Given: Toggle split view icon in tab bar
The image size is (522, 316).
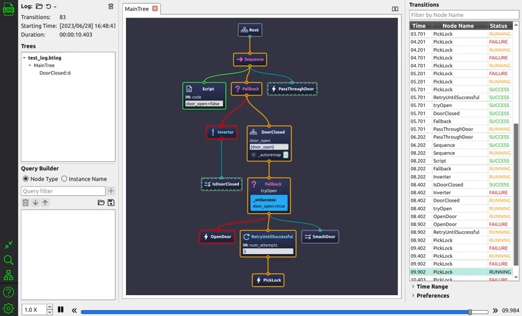Looking at the screenshot, I should click(x=395, y=9).
